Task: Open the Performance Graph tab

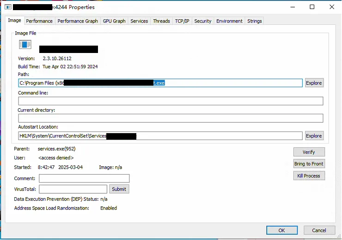Action: (x=78, y=21)
